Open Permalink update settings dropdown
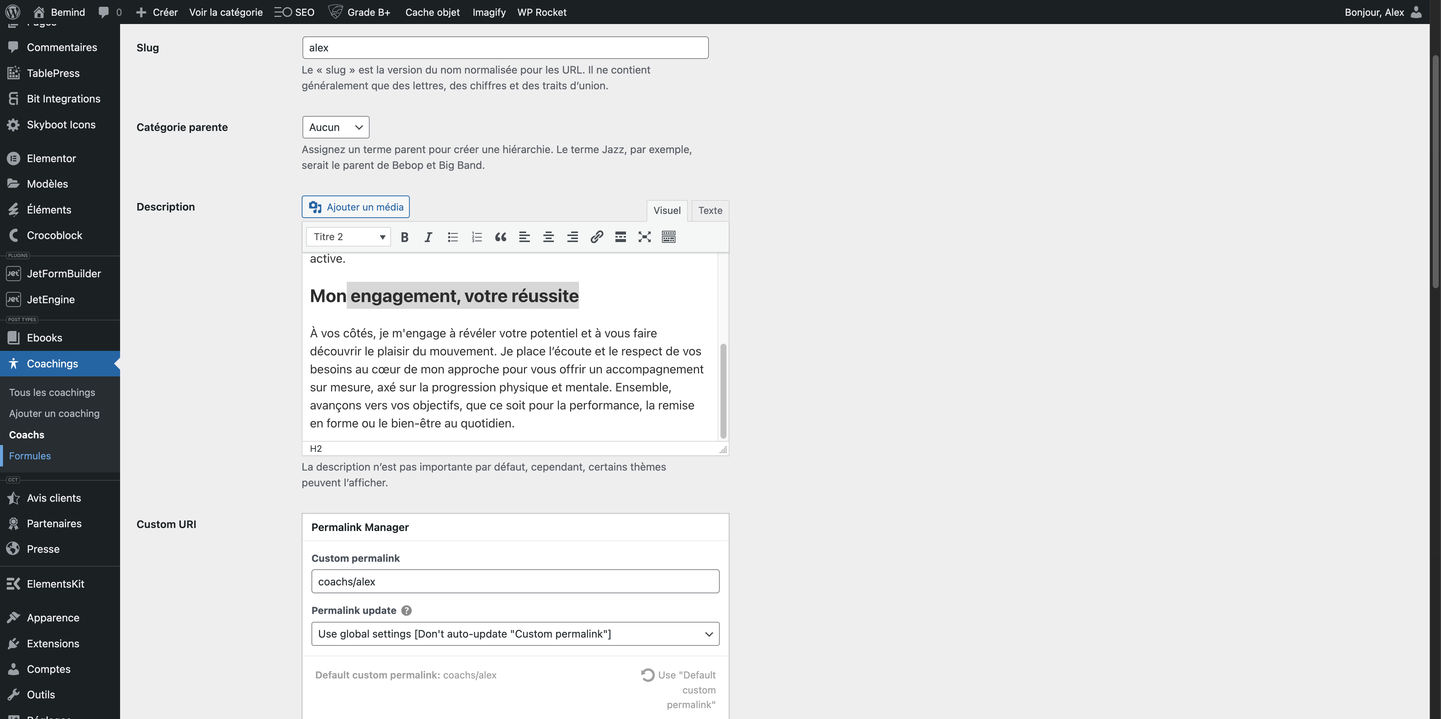The width and height of the screenshot is (1441, 719). pos(515,634)
